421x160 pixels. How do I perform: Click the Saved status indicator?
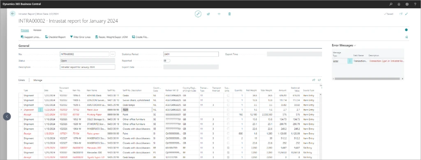tap(389, 14)
